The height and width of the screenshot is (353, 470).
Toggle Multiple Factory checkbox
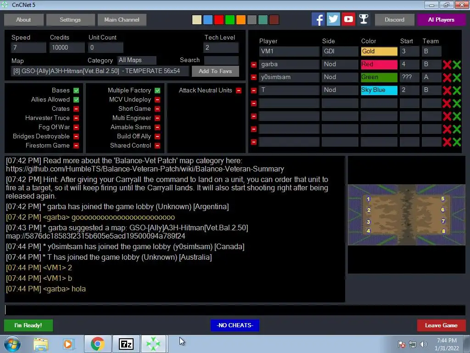tap(157, 91)
